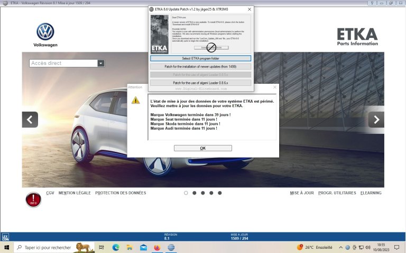Click the taskbar clock showing 18:55
Viewport: 406px width, 253px height.
(381, 247)
